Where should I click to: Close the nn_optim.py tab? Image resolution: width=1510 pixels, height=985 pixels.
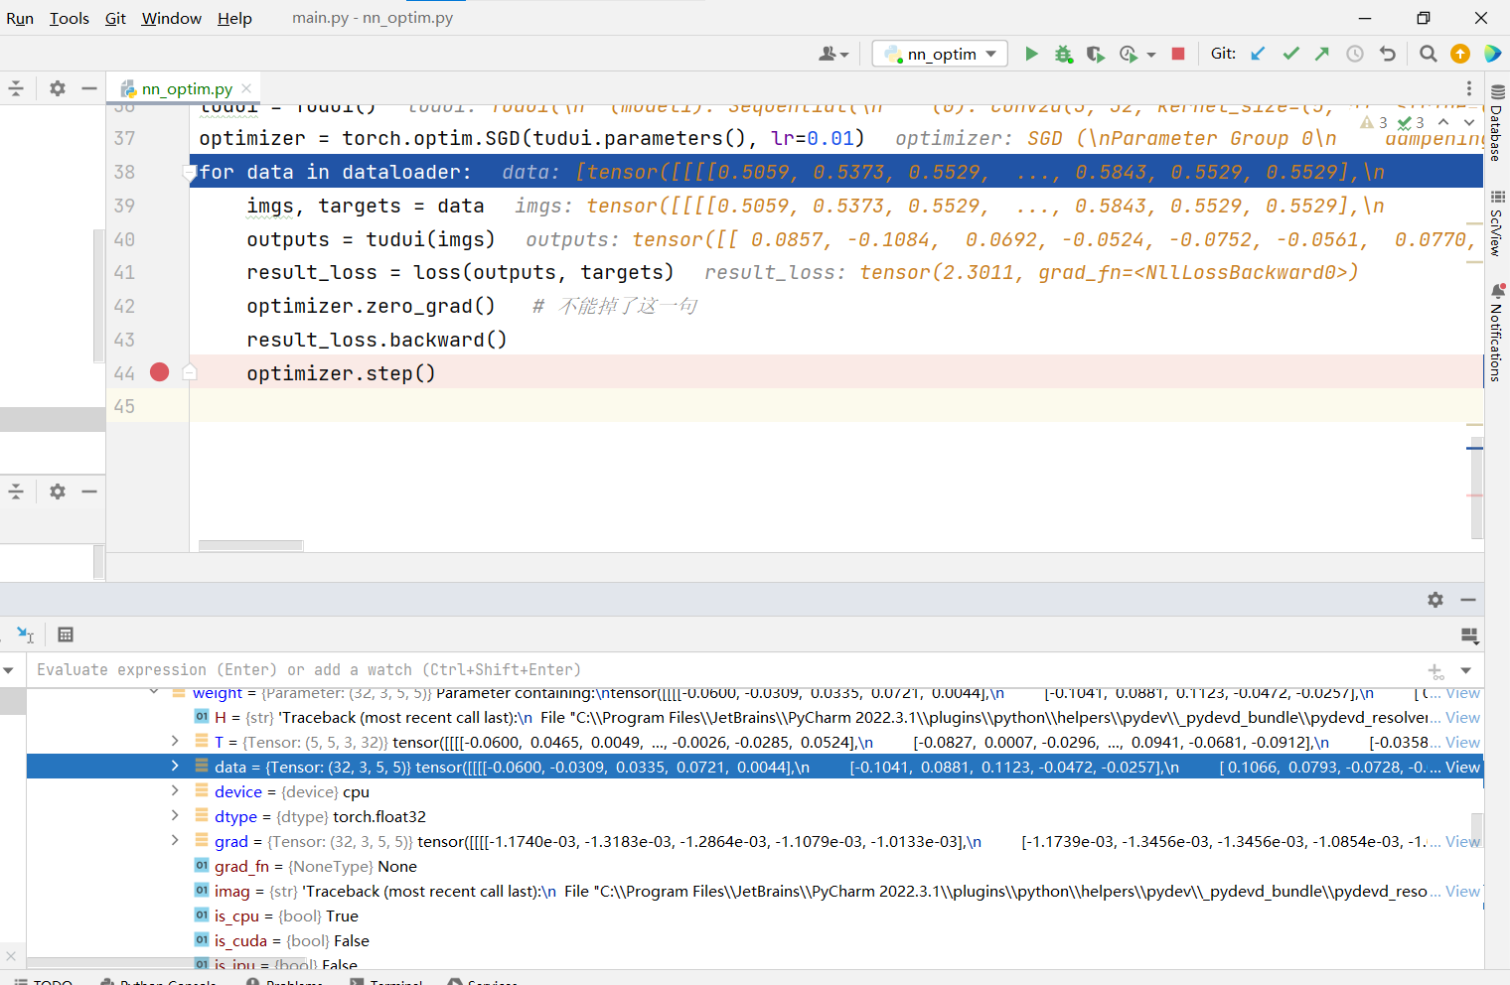point(246,88)
